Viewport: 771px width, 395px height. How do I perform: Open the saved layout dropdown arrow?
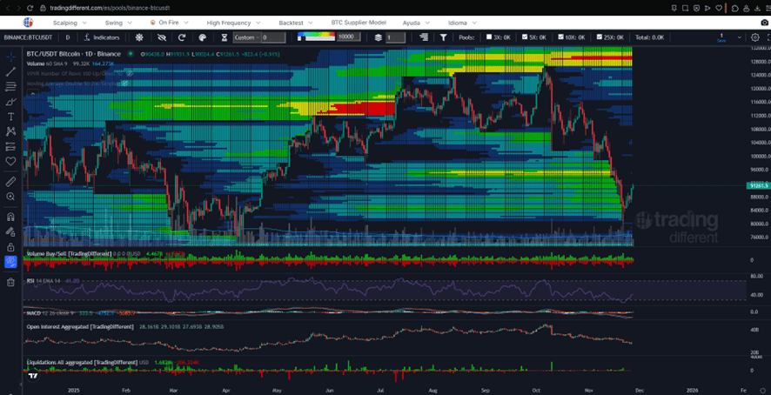tap(739, 37)
